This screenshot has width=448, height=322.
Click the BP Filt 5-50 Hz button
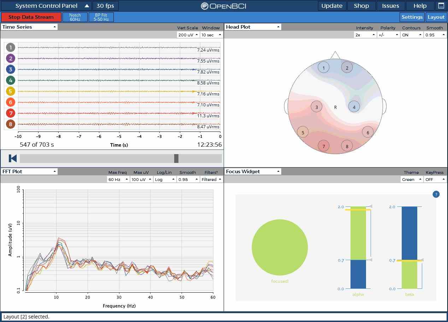click(x=101, y=17)
